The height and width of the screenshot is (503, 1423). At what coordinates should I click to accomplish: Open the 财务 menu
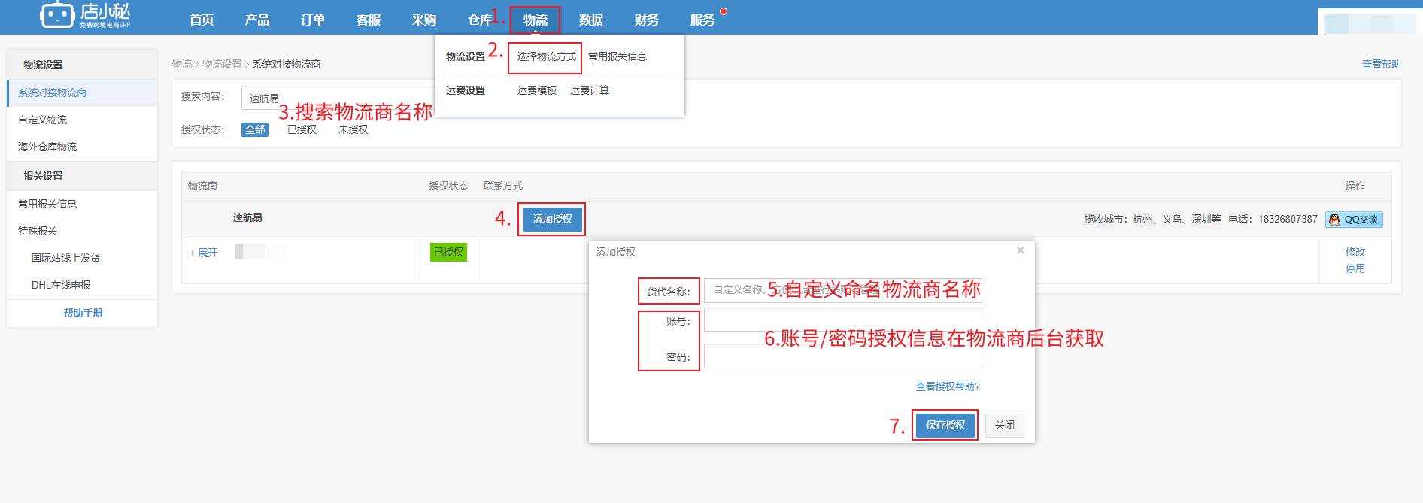(647, 20)
